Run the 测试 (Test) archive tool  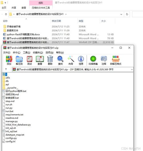29,60
